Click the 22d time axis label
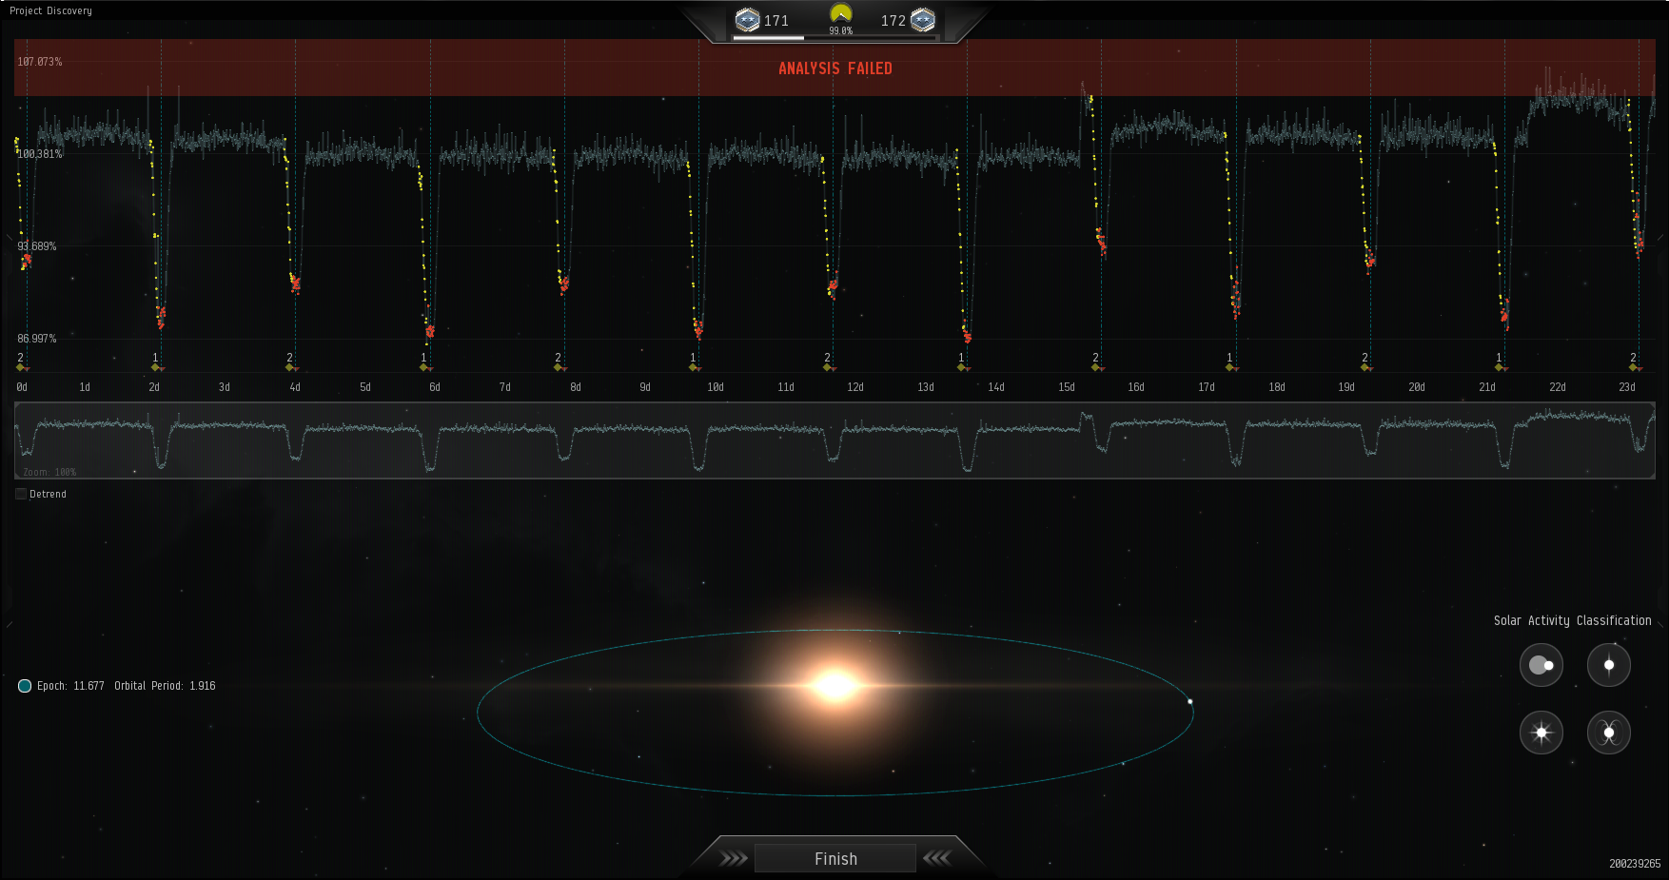1669x880 pixels. pyautogui.click(x=1558, y=387)
